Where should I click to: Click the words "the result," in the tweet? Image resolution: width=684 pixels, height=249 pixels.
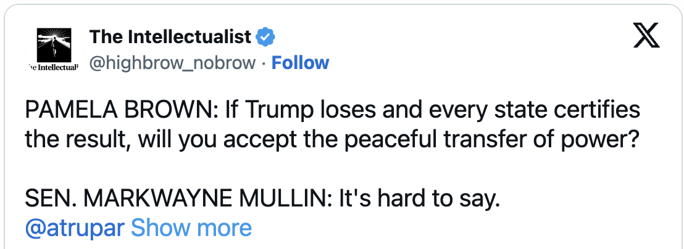point(73,140)
